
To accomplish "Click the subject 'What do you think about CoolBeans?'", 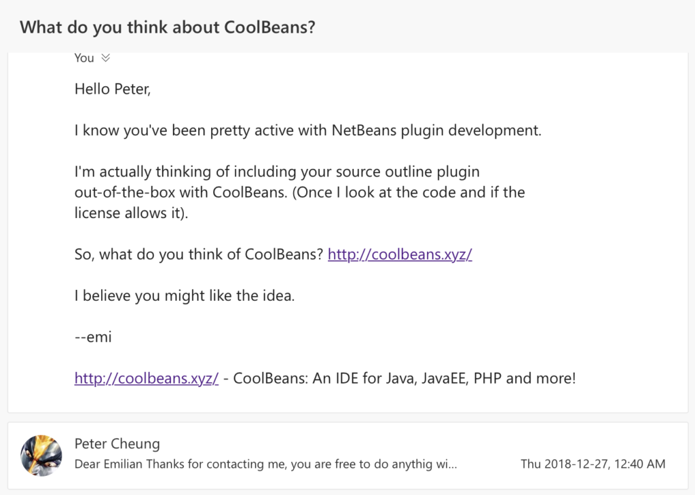I will point(168,27).
